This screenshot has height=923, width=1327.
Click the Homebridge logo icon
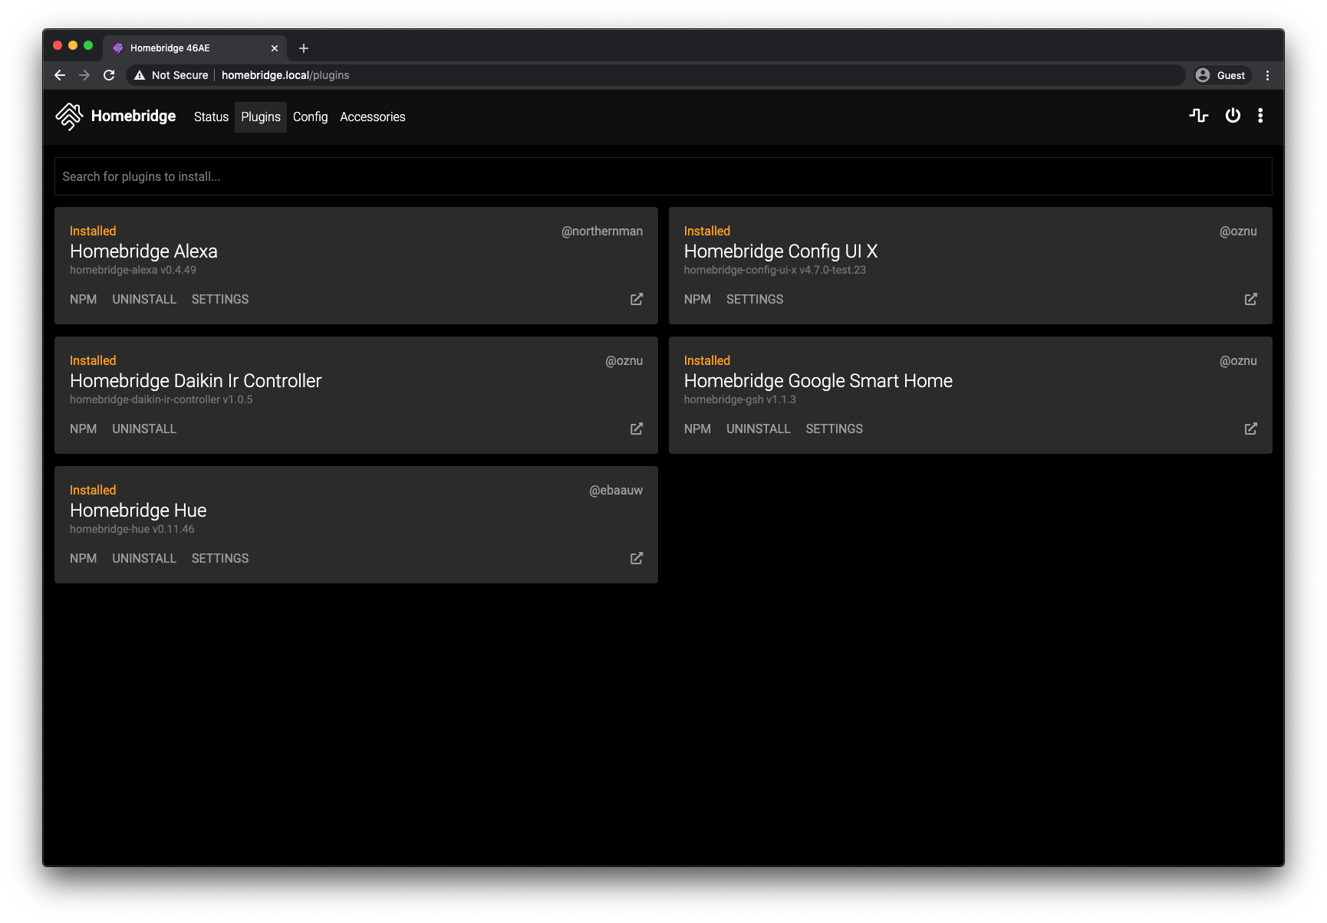(69, 117)
